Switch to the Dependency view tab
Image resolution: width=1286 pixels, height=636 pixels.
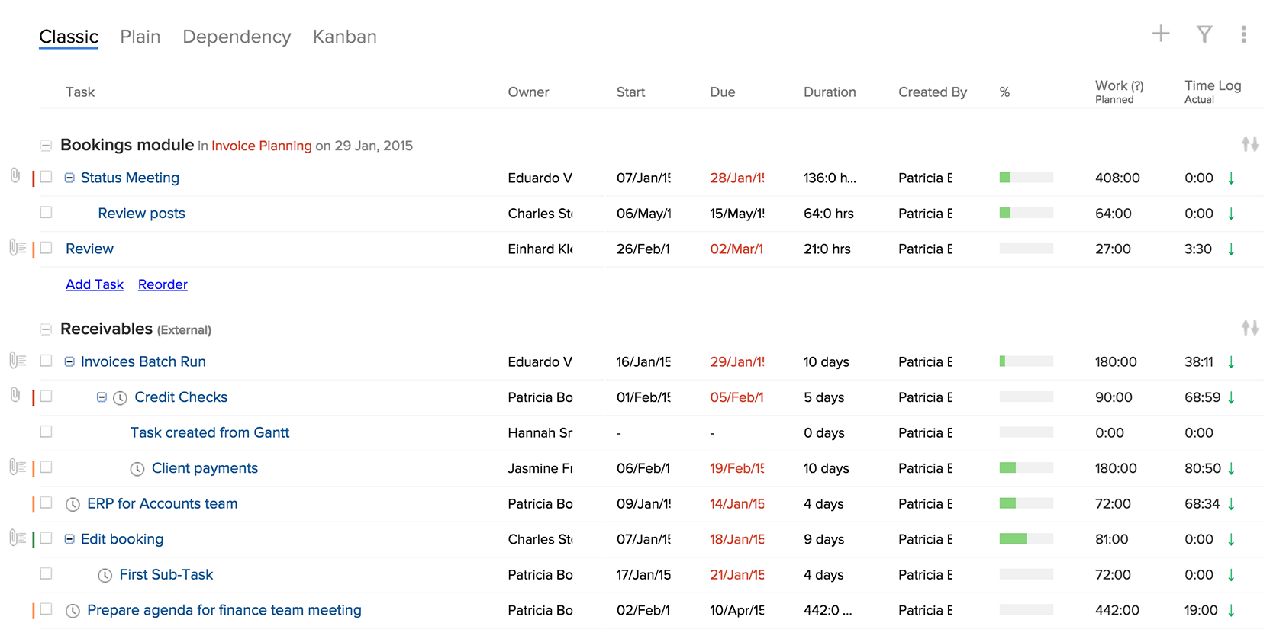(x=237, y=37)
